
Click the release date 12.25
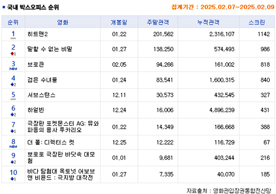pos(119,142)
